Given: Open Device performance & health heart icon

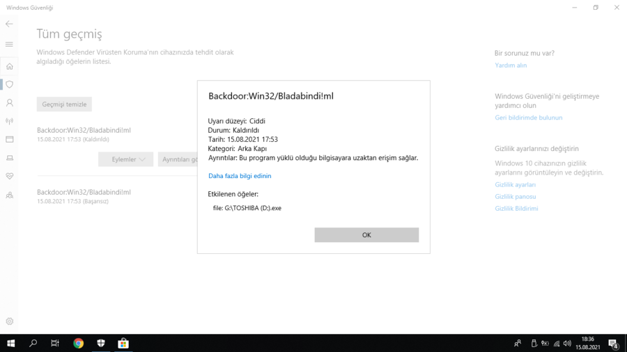Looking at the screenshot, I should tap(10, 176).
